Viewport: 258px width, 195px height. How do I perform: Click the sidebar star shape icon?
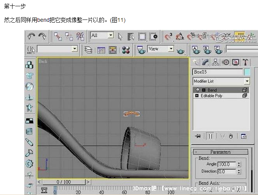click(x=29, y=108)
